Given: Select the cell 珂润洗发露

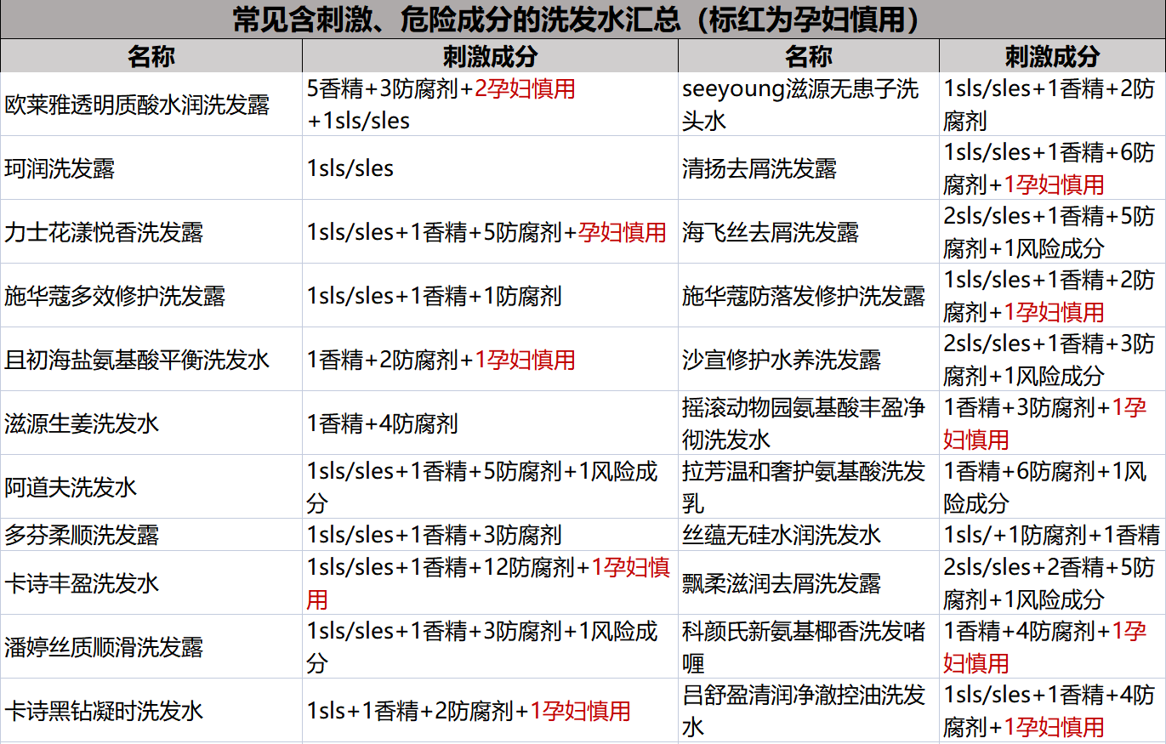Looking at the screenshot, I should click(151, 168).
